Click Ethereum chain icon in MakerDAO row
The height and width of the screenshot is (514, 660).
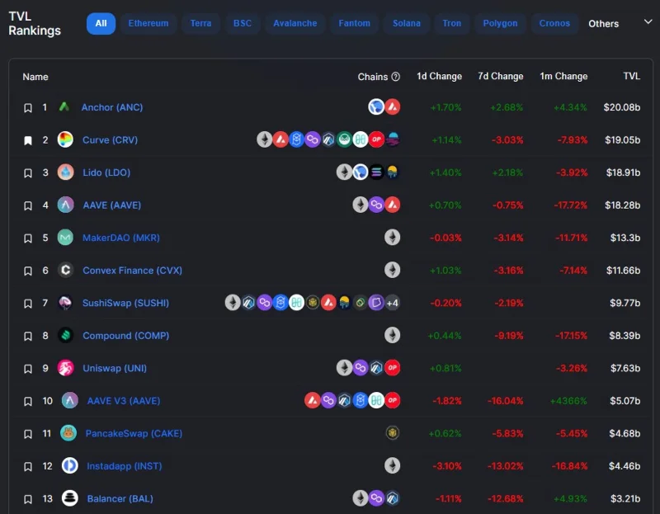pyautogui.click(x=393, y=238)
